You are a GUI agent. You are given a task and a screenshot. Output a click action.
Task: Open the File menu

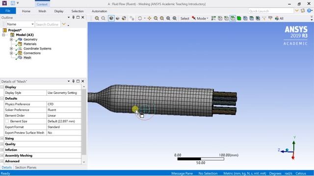(8, 11)
